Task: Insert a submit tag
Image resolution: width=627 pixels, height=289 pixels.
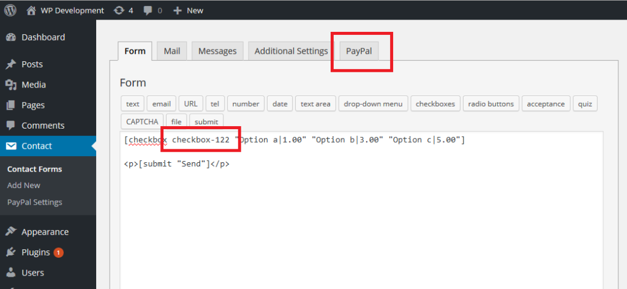Action: pyautogui.click(x=206, y=121)
